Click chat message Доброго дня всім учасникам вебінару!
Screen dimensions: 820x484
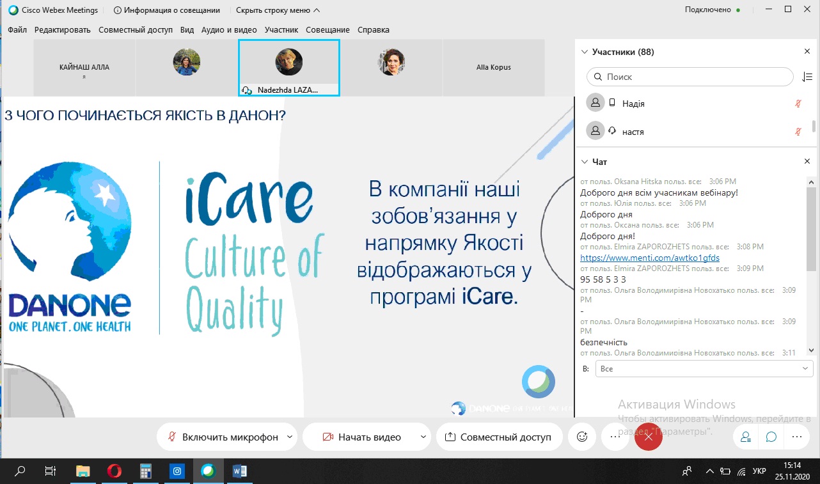pos(659,192)
